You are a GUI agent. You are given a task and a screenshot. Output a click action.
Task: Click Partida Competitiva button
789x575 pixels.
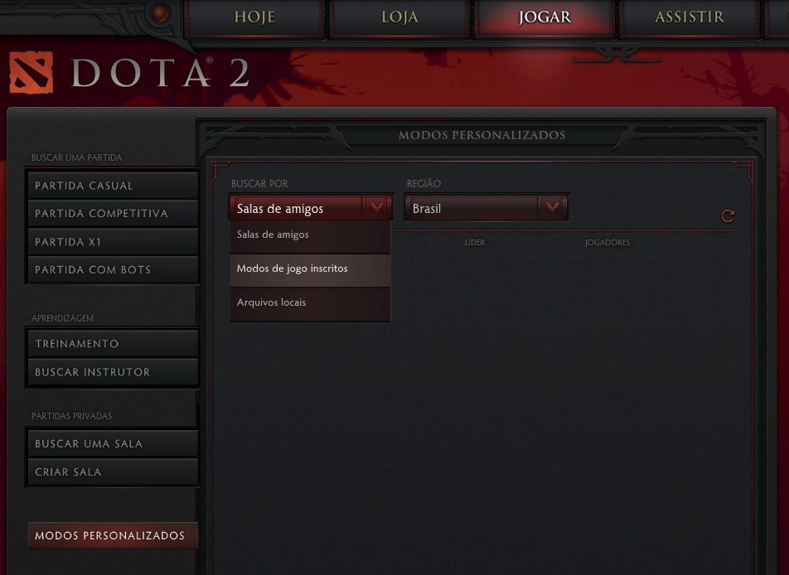(x=113, y=214)
